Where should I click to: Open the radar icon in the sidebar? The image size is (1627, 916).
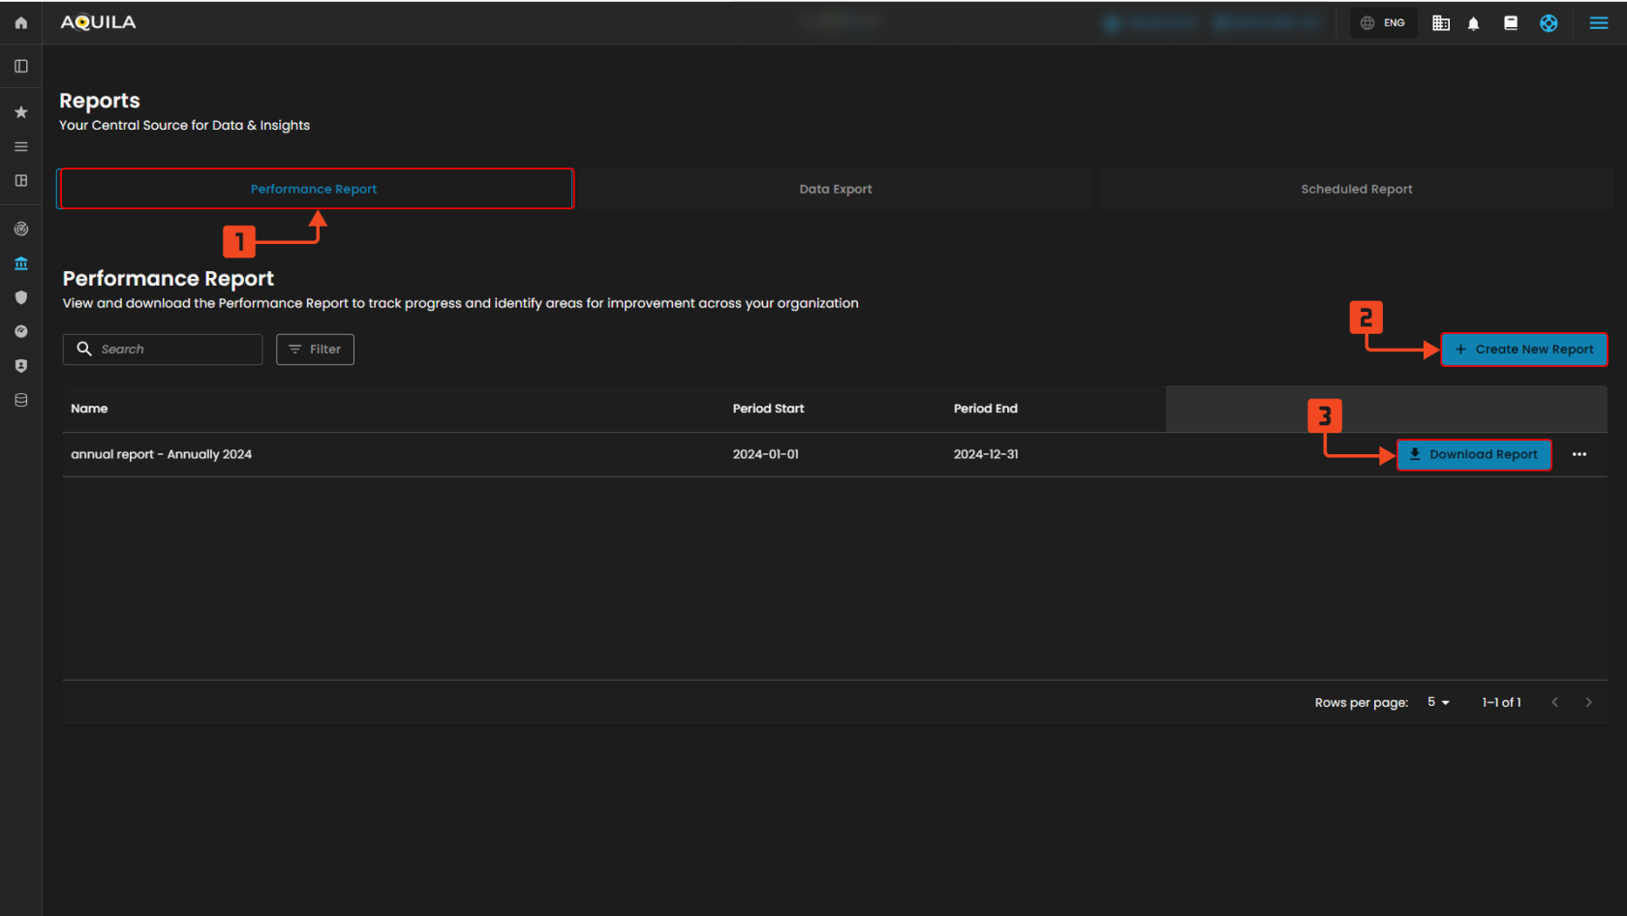coord(20,229)
